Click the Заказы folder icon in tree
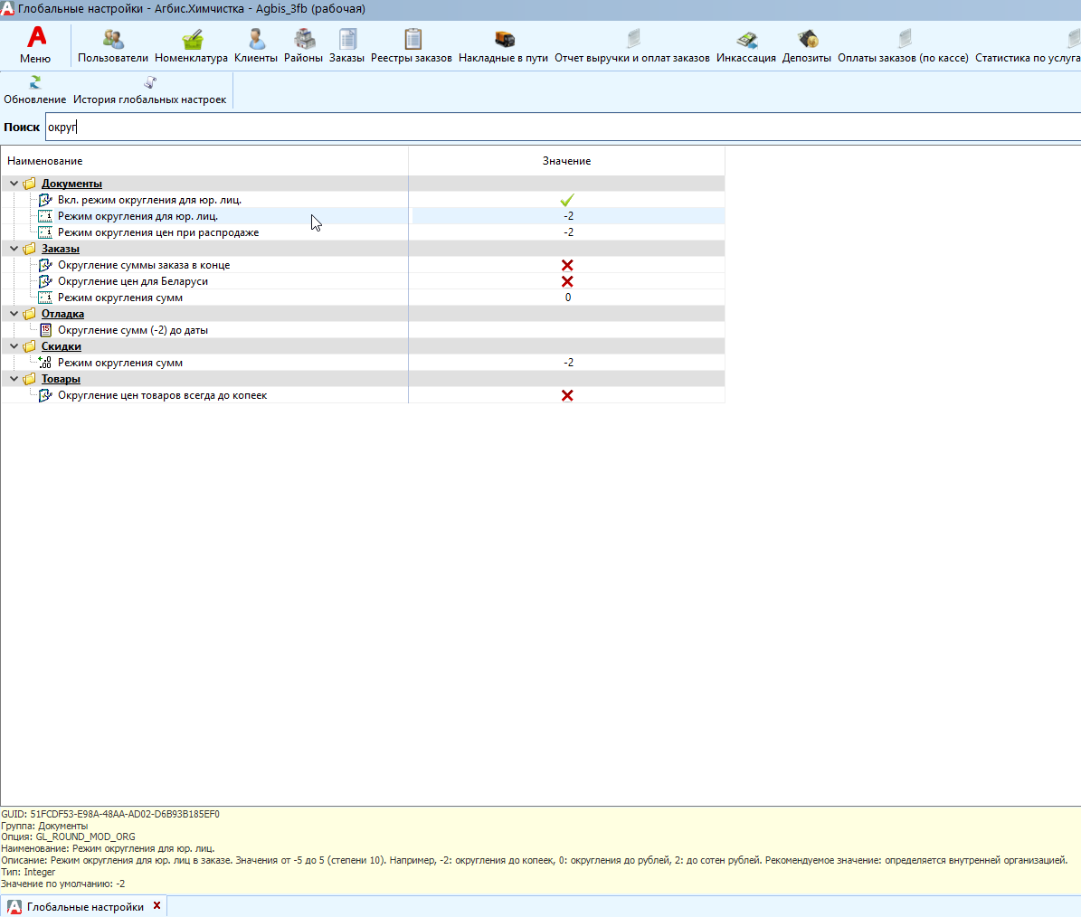 [x=30, y=249]
